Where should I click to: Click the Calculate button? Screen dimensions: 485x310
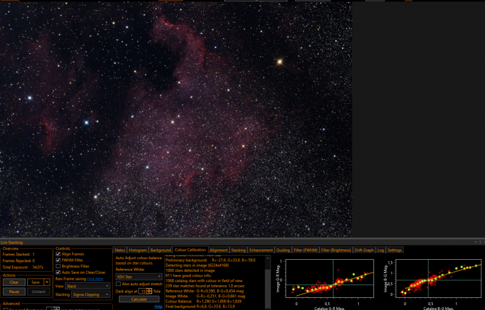(139, 299)
